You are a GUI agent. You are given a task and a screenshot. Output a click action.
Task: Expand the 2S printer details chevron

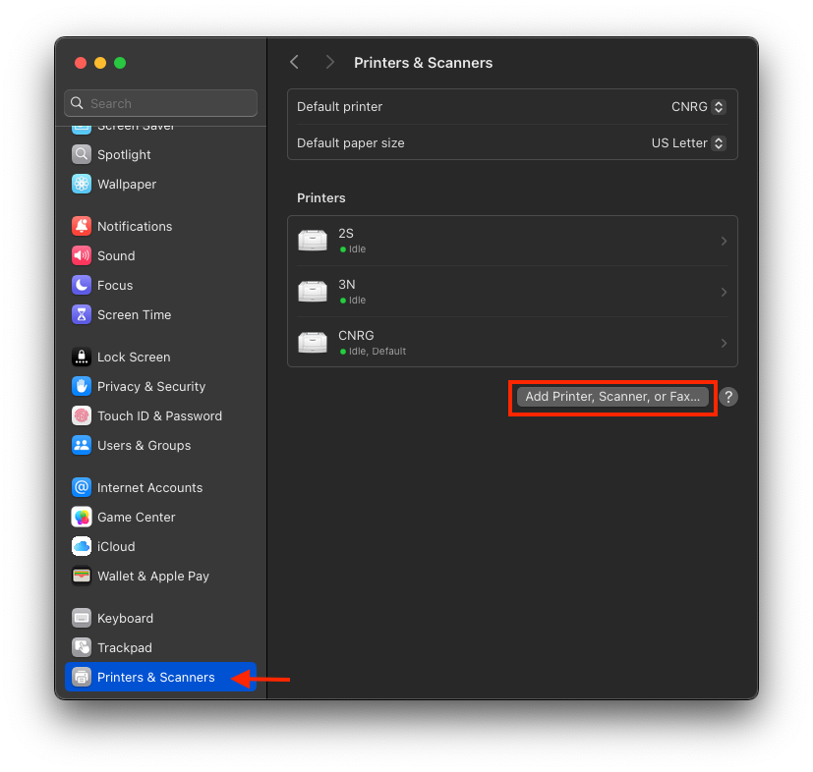[x=724, y=242]
